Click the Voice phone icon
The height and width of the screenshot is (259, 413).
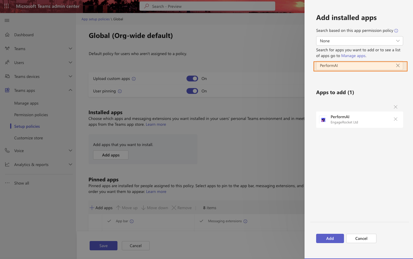tap(7, 151)
